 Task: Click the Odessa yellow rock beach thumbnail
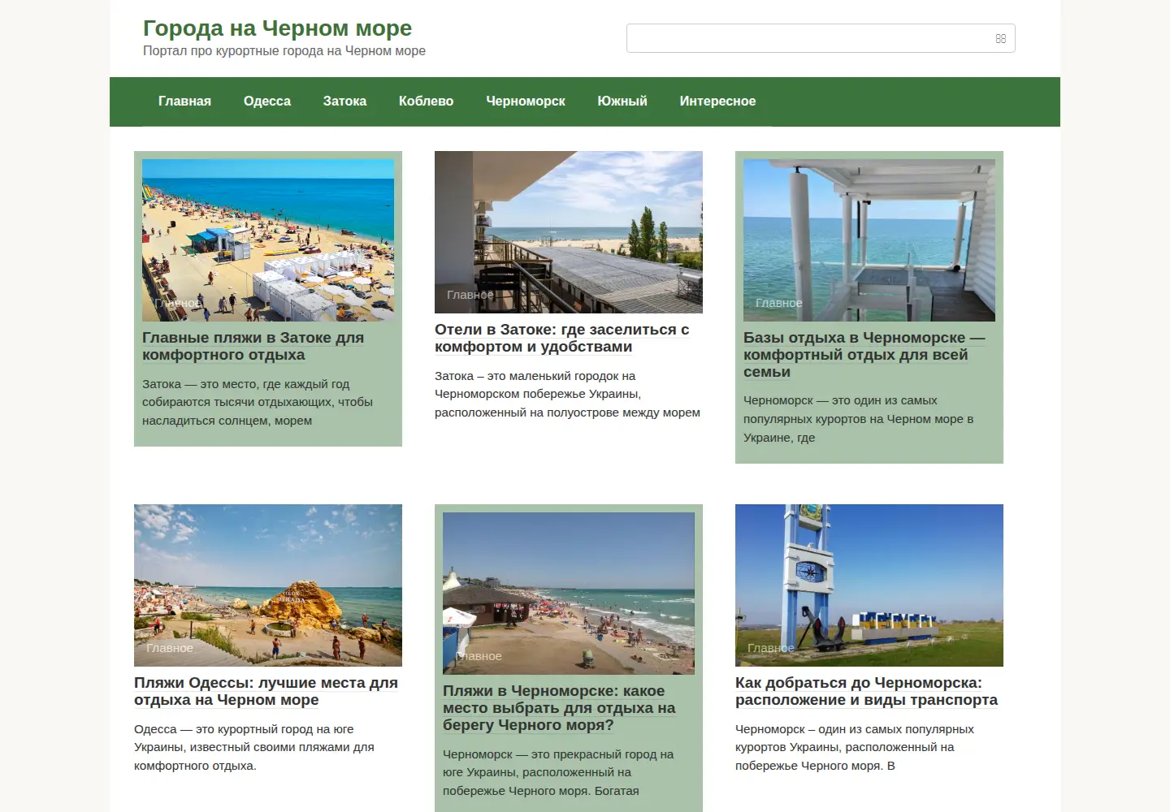tap(268, 585)
